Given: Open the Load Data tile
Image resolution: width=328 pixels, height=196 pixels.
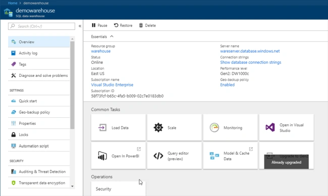Looking at the screenshot, I should [x=118, y=127].
